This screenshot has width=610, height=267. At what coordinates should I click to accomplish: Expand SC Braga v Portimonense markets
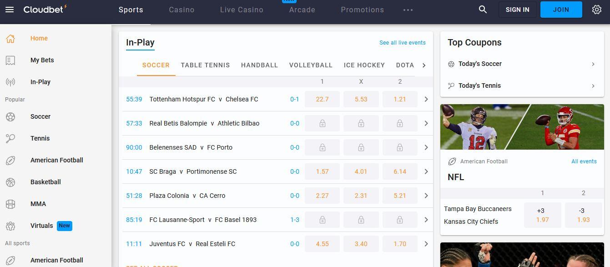(426, 171)
